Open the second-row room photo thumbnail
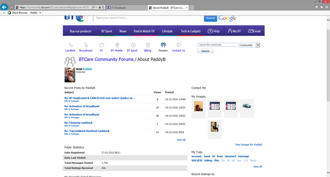This screenshot has width=330, height=177. tap(214, 127)
